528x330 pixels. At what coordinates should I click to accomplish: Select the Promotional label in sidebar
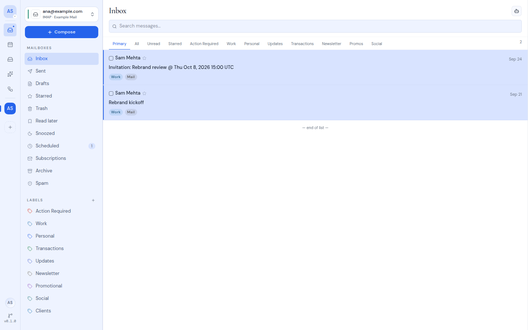tap(62, 286)
